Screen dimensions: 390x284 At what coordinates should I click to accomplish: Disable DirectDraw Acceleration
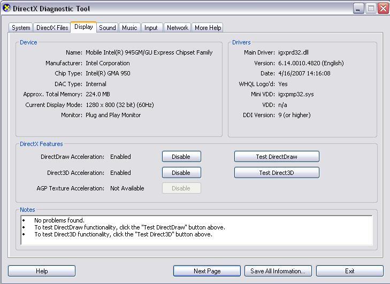pyautogui.click(x=181, y=157)
